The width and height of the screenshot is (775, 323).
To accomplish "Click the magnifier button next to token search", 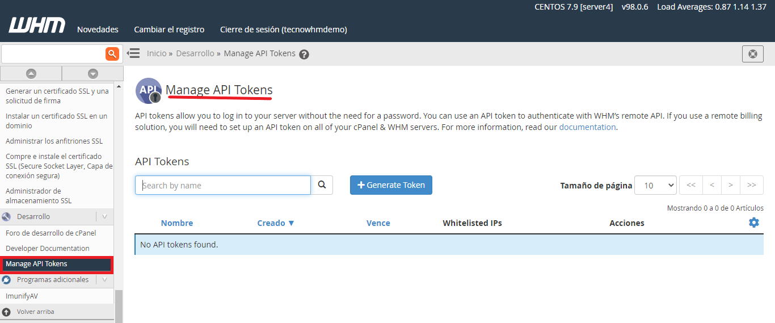I will click(x=322, y=185).
